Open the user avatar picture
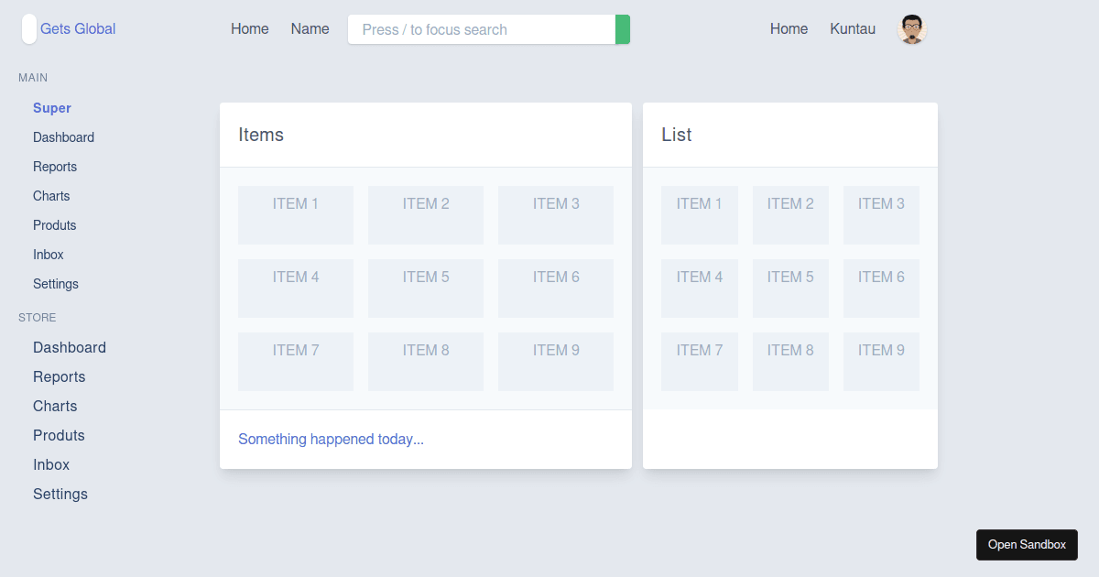1099x577 pixels. point(911,28)
